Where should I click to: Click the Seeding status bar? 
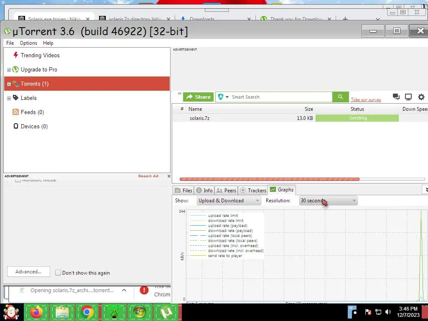click(357, 118)
